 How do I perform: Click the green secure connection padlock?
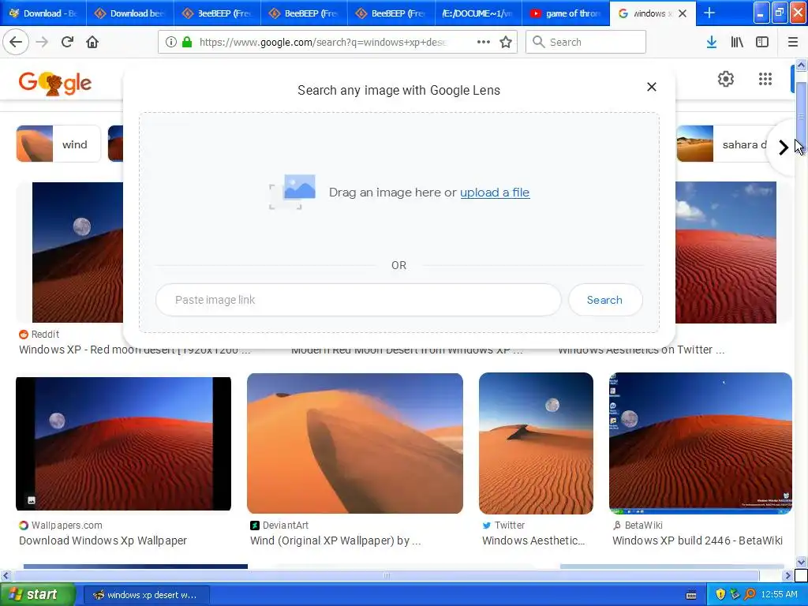(187, 43)
